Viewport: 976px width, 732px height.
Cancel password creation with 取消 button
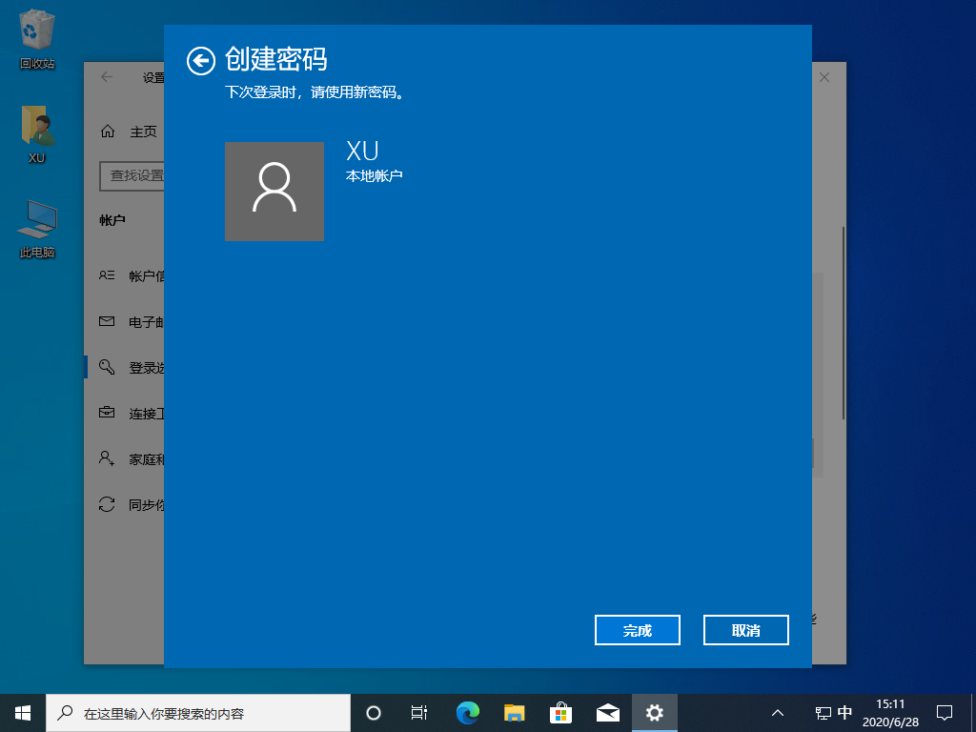click(745, 629)
